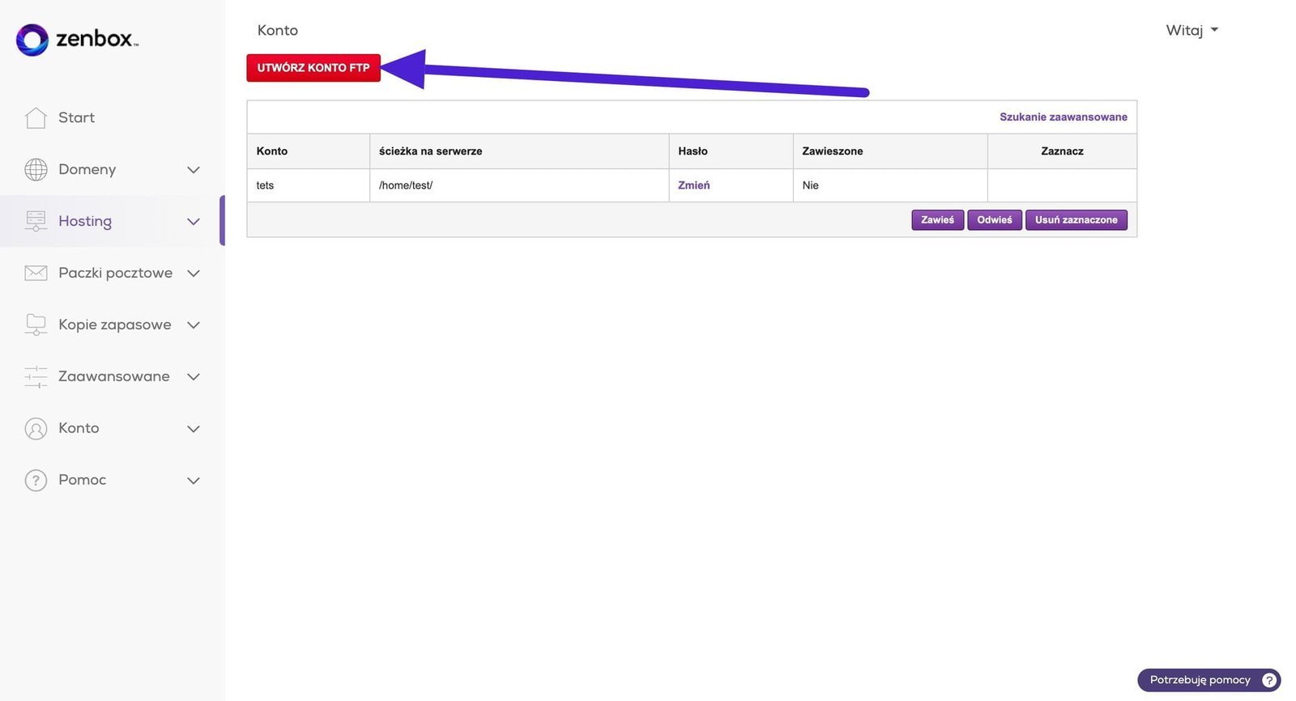Click the Konto user avatar icon

[x=36, y=428]
